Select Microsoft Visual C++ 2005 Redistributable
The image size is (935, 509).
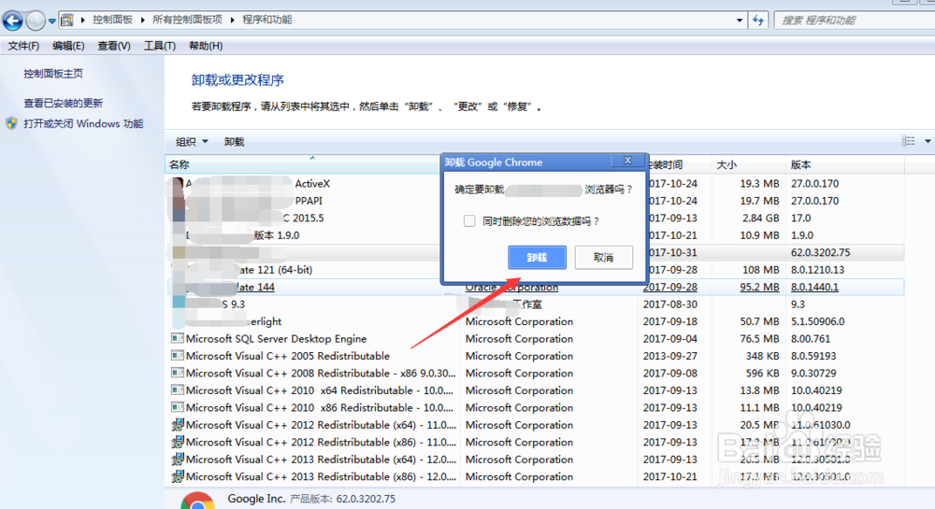[536, 356]
